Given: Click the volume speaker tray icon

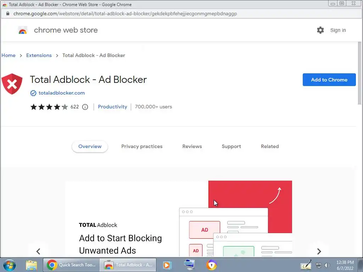Looking at the screenshot, I should pyautogui.click(x=327, y=265).
